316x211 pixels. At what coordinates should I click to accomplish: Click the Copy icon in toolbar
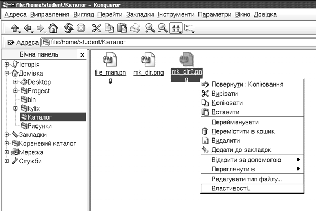[109, 28]
